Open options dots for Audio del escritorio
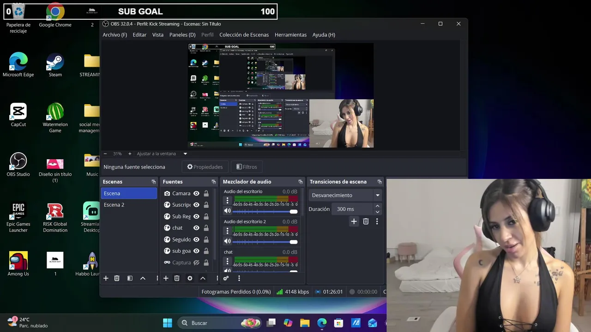Image resolution: width=591 pixels, height=332 pixels. 227,201
